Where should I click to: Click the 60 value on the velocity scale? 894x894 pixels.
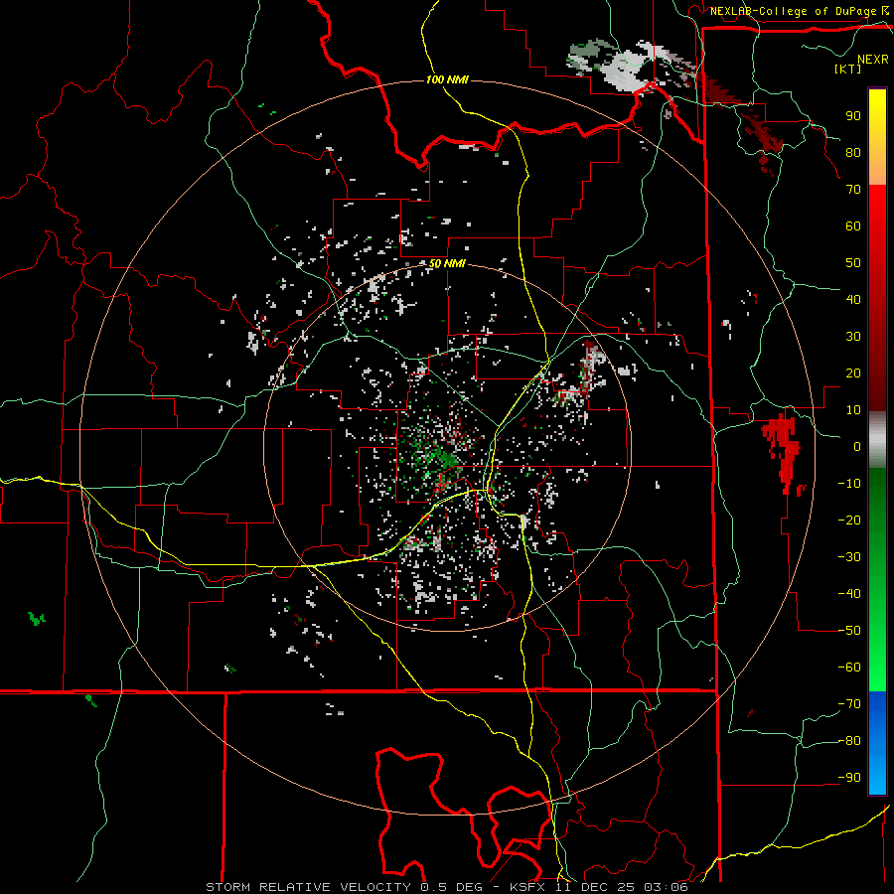pos(853,225)
